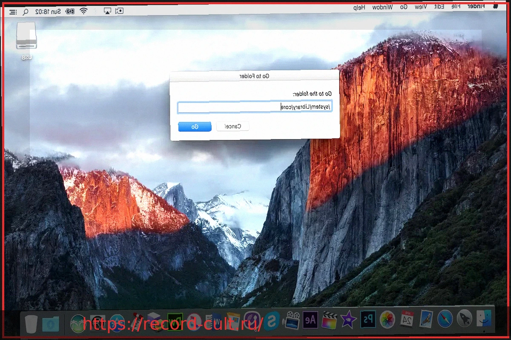Launch Final Cut Pro
This screenshot has height=340, width=511.
[x=329, y=323]
